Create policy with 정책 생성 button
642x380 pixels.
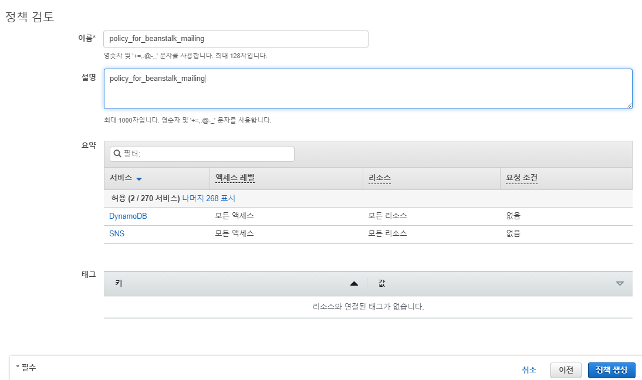(611, 370)
